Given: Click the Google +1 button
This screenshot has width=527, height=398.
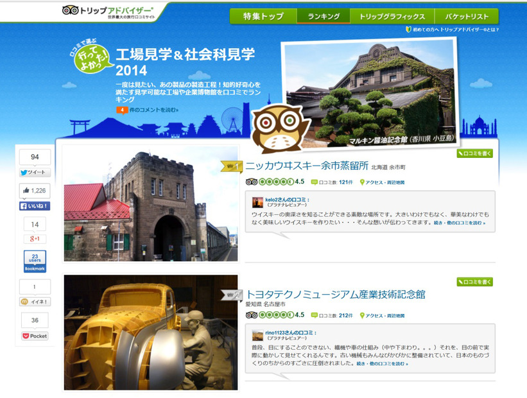Looking at the screenshot, I should (x=35, y=239).
